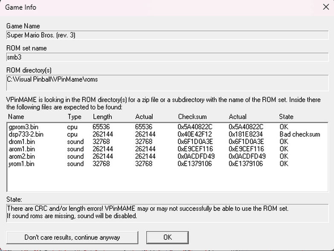Click the Type column header

click(75, 117)
